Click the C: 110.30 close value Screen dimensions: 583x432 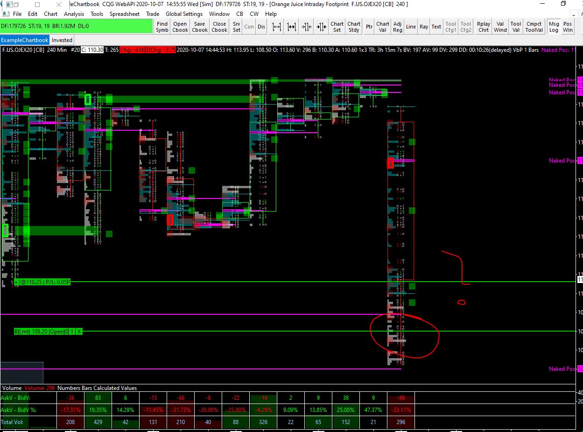[92, 50]
